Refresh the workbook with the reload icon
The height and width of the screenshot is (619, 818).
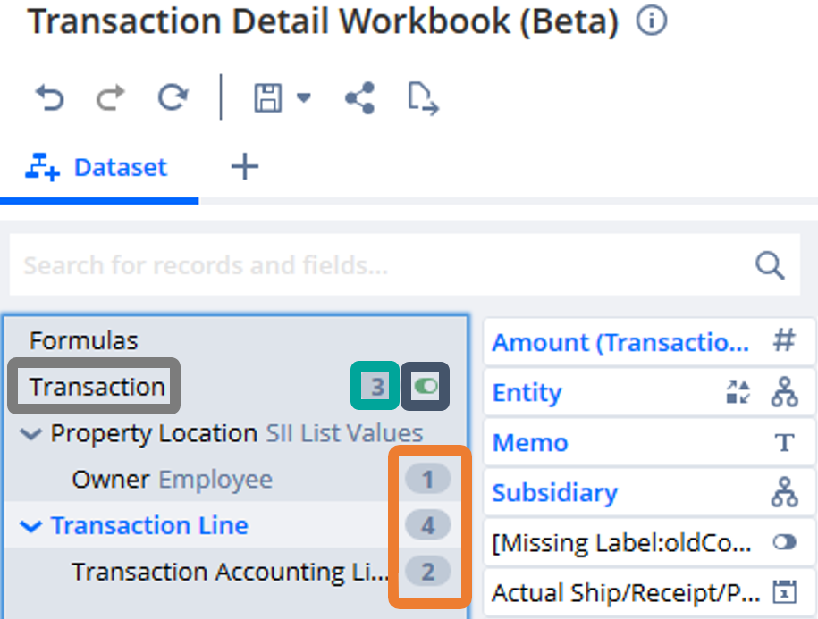[173, 97]
